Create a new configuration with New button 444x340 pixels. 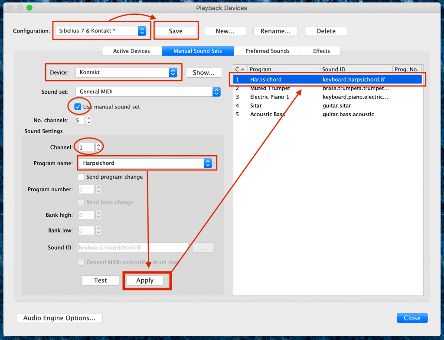pos(225,31)
